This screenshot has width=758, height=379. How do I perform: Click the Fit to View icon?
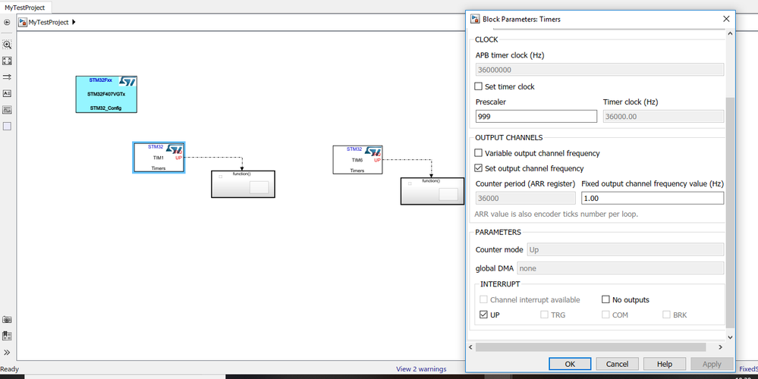pos(7,61)
